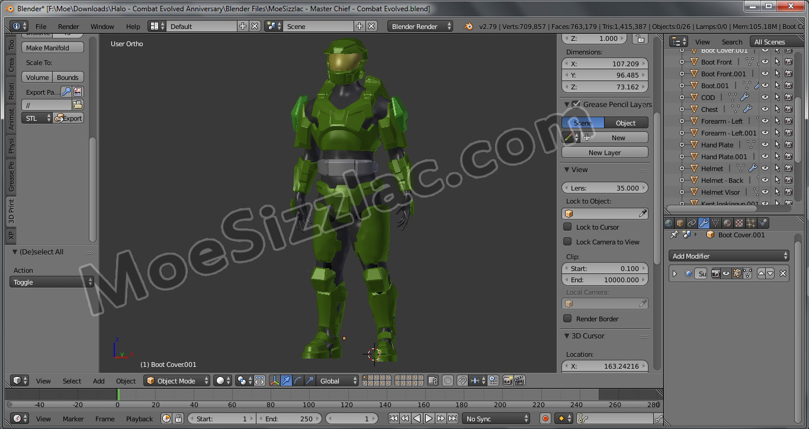Switch to the 3D Print tab
Screen dimensions: 809x429
[11, 211]
